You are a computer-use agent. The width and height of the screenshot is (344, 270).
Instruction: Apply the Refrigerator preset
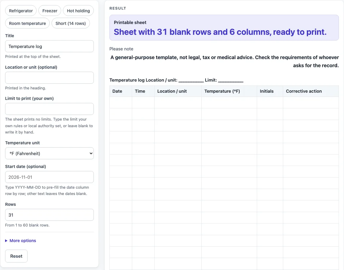21,11
